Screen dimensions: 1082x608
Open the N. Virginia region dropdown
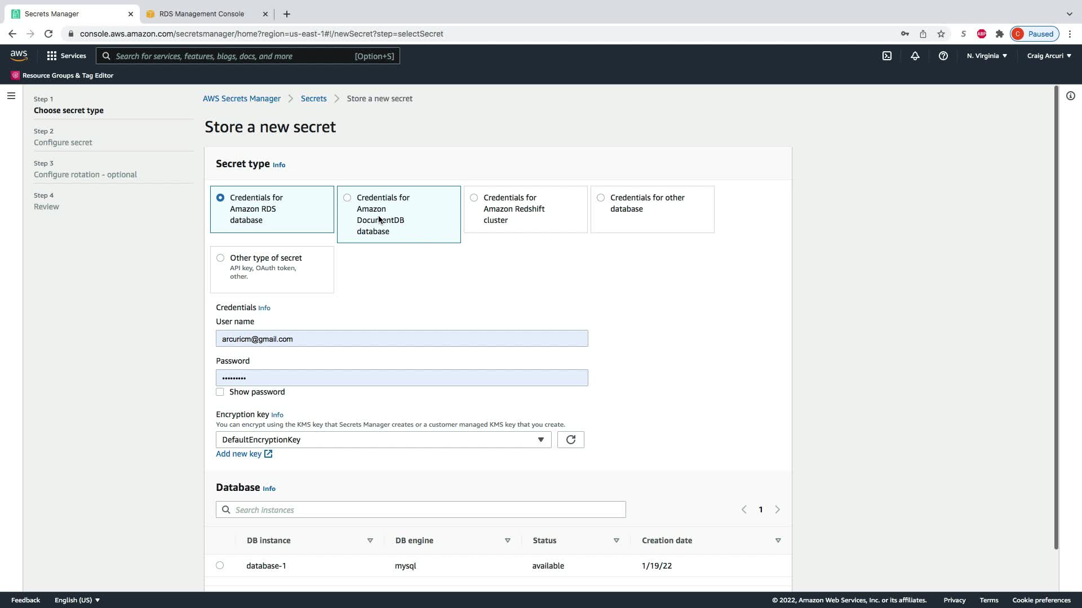987,56
